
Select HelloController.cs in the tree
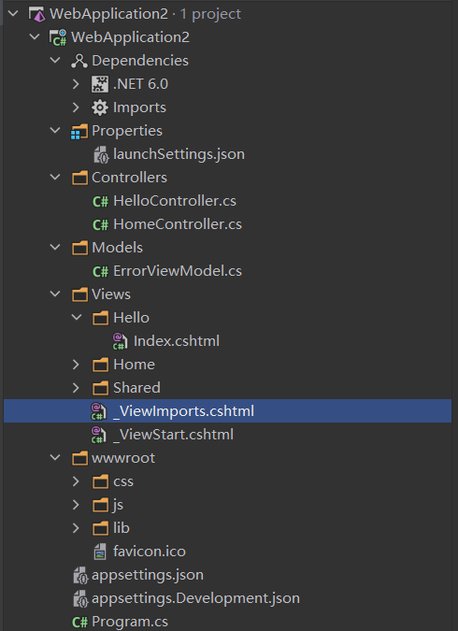175,201
